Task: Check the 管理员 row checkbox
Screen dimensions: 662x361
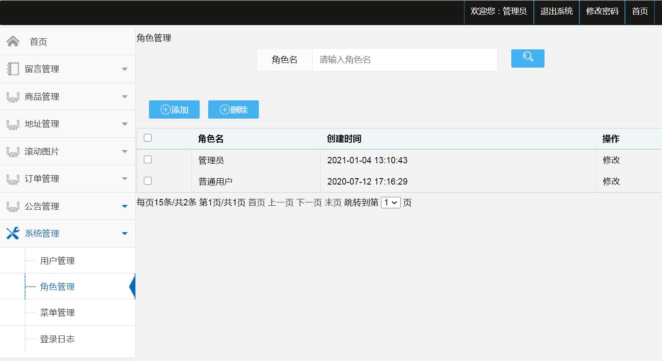Action: [x=148, y=159]
